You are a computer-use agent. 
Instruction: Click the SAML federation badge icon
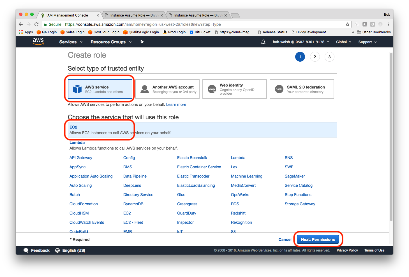coord(279,89)
